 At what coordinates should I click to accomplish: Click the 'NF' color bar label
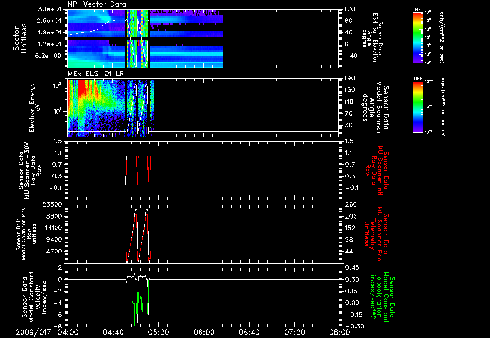pos(418,10)
